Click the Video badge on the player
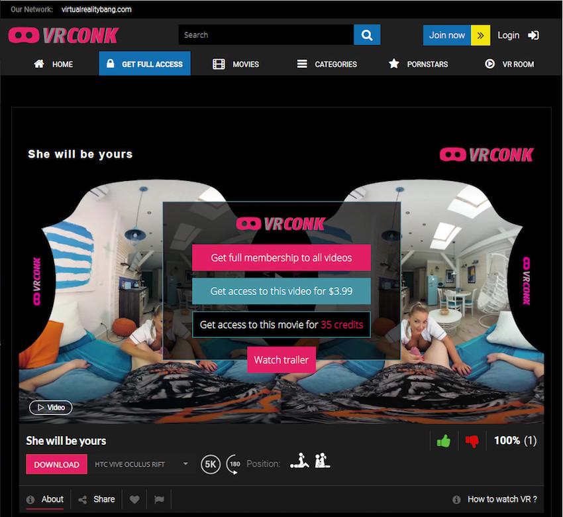Screen dimensions: 563x517 pyautogui.click(x=50, y=408)
